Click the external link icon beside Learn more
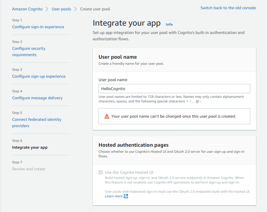 point(126,196)
